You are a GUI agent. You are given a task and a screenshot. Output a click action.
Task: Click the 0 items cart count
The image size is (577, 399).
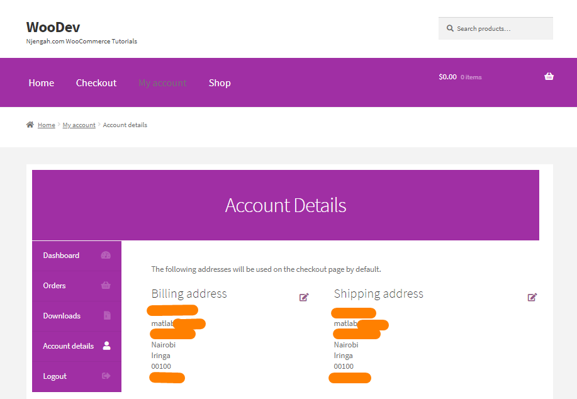point(471,77)
